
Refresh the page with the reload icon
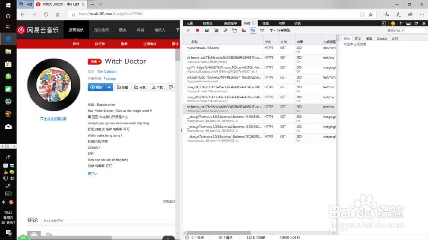pyautogui.click(x=46, y=15)
